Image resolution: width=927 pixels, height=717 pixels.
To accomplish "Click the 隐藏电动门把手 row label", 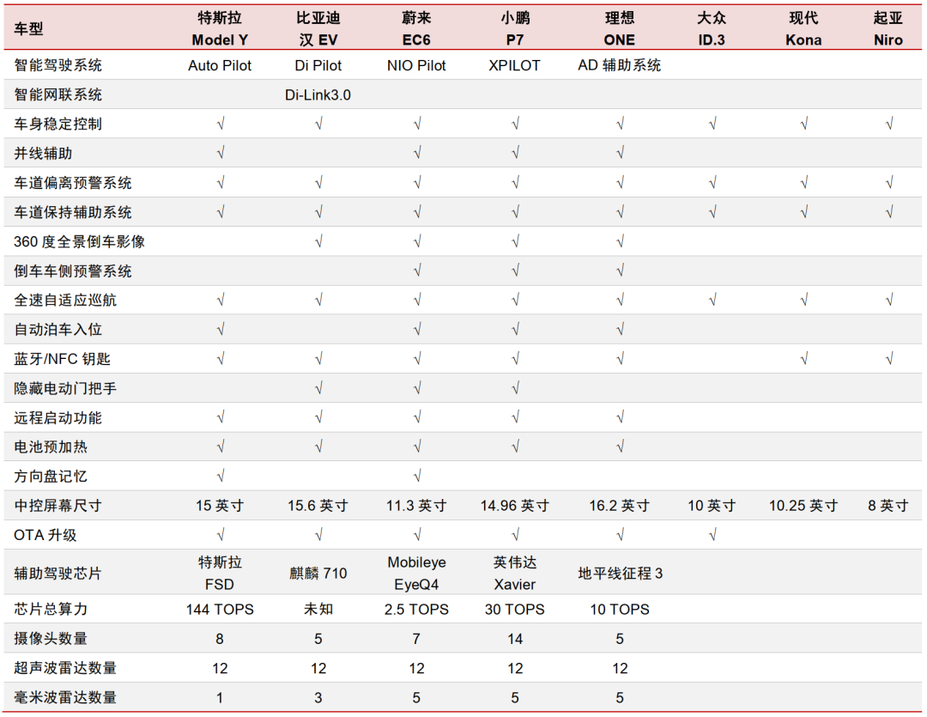I will click(65, 388).
